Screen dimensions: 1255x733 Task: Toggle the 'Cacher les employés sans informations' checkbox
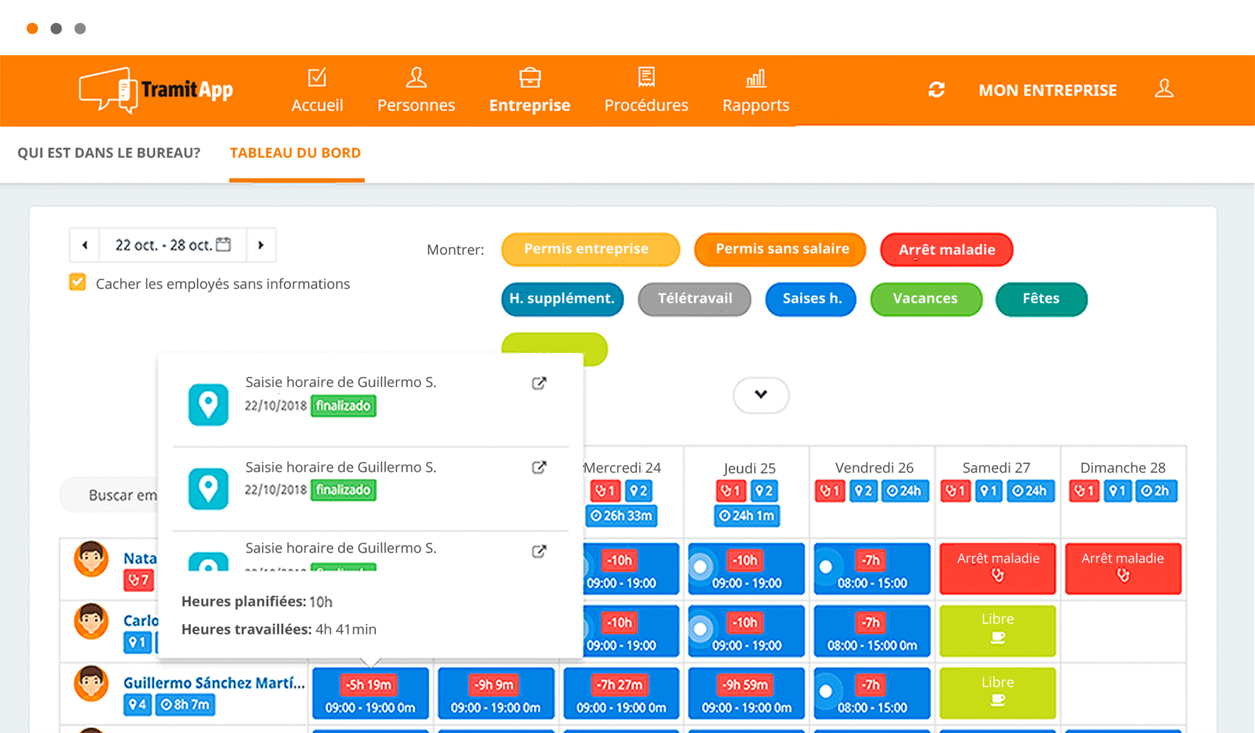(x=79, y=283)
